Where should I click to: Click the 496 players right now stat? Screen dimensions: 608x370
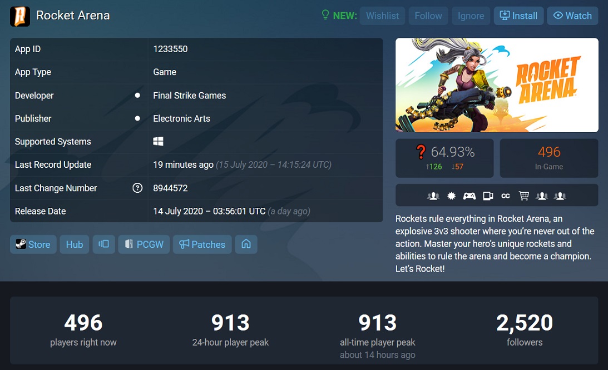coord(83,330)
